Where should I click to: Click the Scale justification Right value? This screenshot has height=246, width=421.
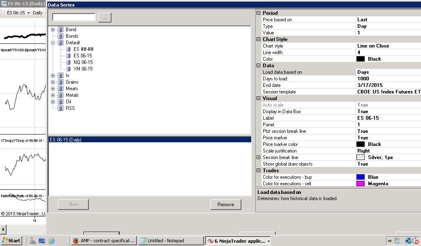click(x=363, y=151)
